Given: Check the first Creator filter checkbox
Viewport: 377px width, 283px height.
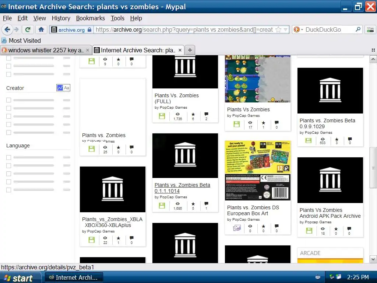Looking at the screenshot, I should pos(9,100).
